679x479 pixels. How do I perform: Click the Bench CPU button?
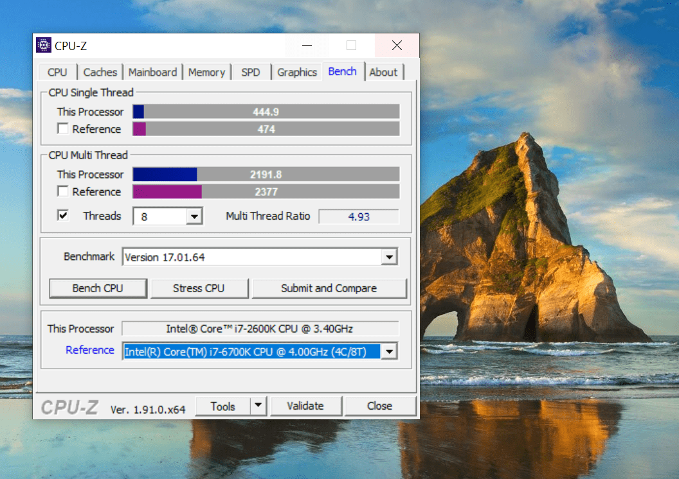point(98,288)
